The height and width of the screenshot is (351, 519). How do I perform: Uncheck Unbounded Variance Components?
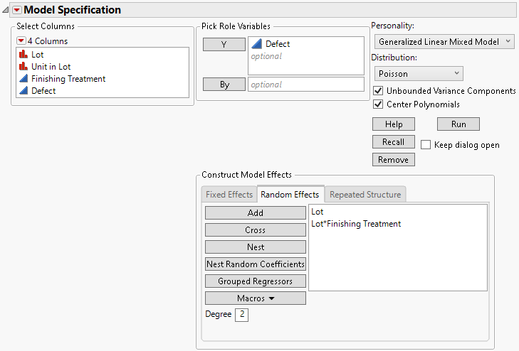[378, 91]
